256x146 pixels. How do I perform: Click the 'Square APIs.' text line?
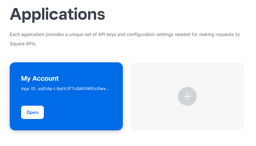click(x=23, y=44)
